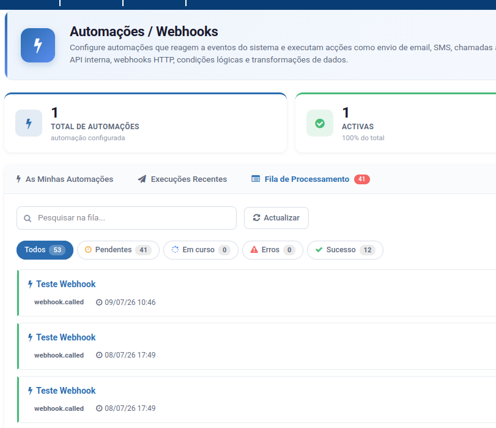
Task: Click the green check icon on Sucesso filter
Action: [x=319, y=250]
